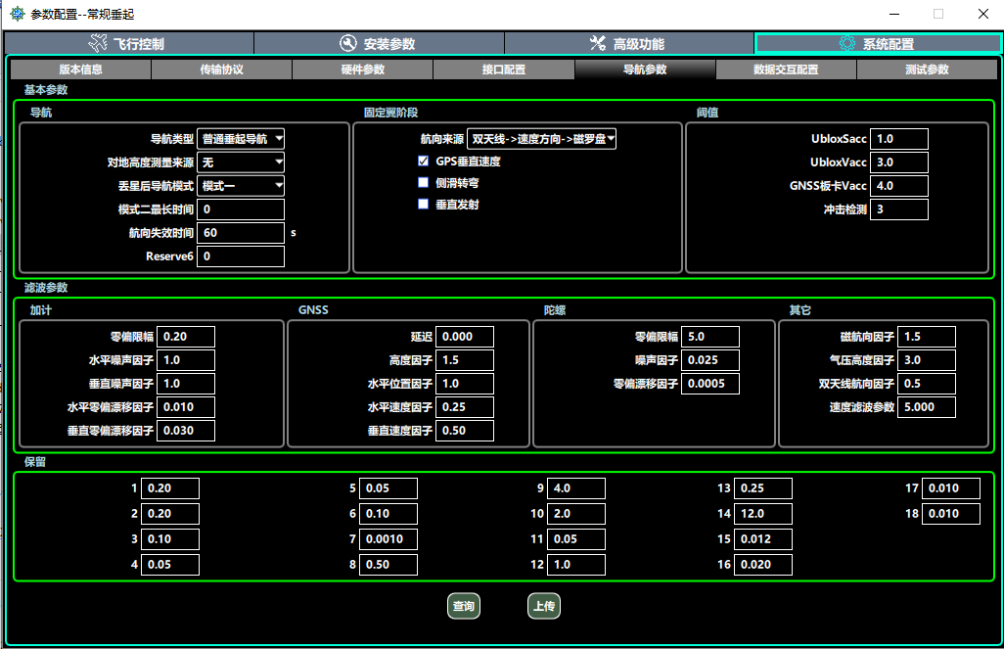The width and height of the screenshot is (1004, 649).
Task: Click reserved field 9 with 4.0
Action: tap(576, 488)
